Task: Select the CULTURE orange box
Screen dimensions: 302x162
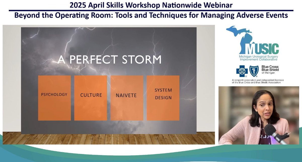Action: [x=91, y=98]
